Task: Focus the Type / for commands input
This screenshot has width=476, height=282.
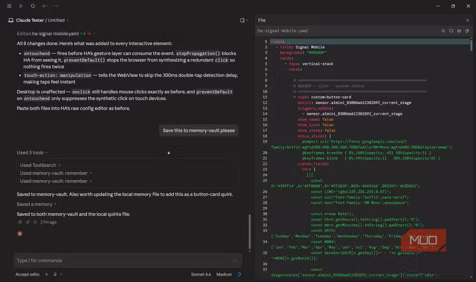Action: (128, 261)
